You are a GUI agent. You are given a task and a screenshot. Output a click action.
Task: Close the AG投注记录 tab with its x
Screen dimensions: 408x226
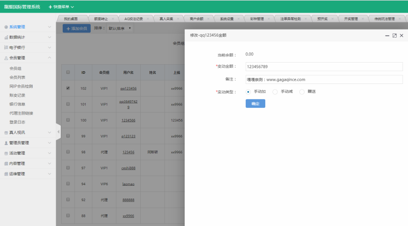pos(148,19)
